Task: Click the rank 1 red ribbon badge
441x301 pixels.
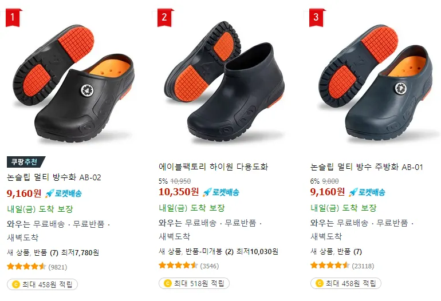Action: click(x=13, y=18)
